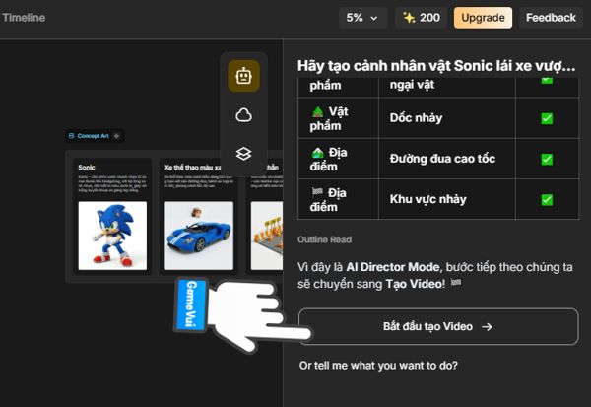Open the Feedback button

551,18
